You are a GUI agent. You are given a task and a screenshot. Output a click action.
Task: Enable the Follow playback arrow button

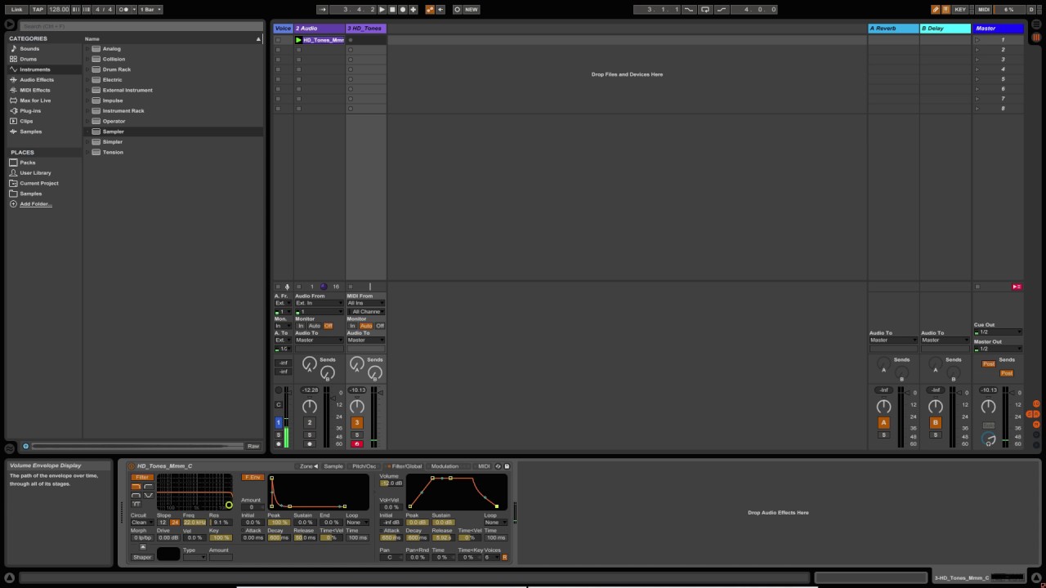[322, 10]
